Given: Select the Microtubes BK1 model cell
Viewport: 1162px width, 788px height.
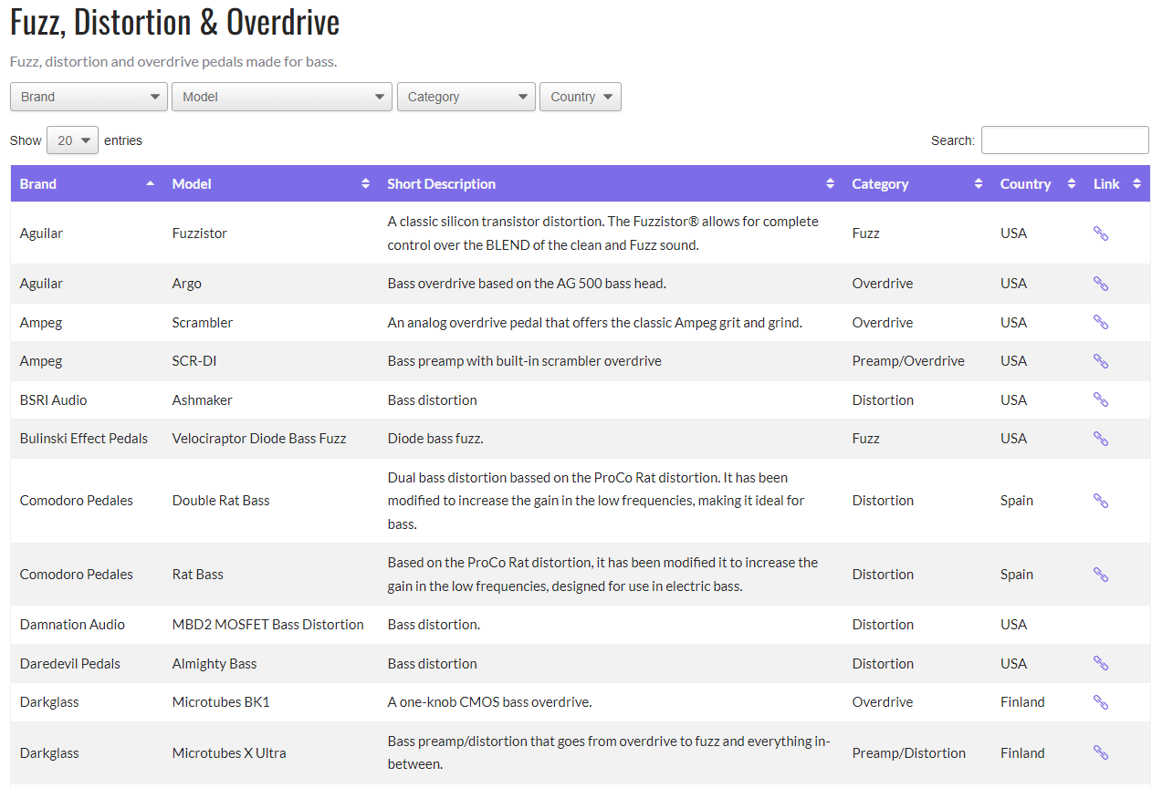Looking at the screenshot, I should pyautogui.click(x=221, y=702).
